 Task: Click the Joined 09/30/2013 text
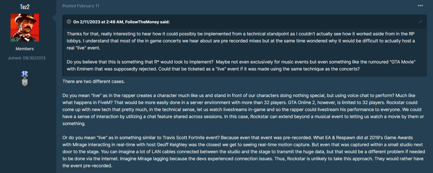point(27,58)
